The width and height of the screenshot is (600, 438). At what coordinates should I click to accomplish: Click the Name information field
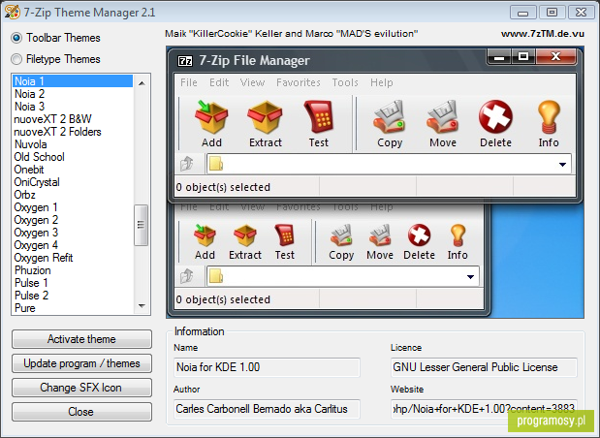coord(267,367)
